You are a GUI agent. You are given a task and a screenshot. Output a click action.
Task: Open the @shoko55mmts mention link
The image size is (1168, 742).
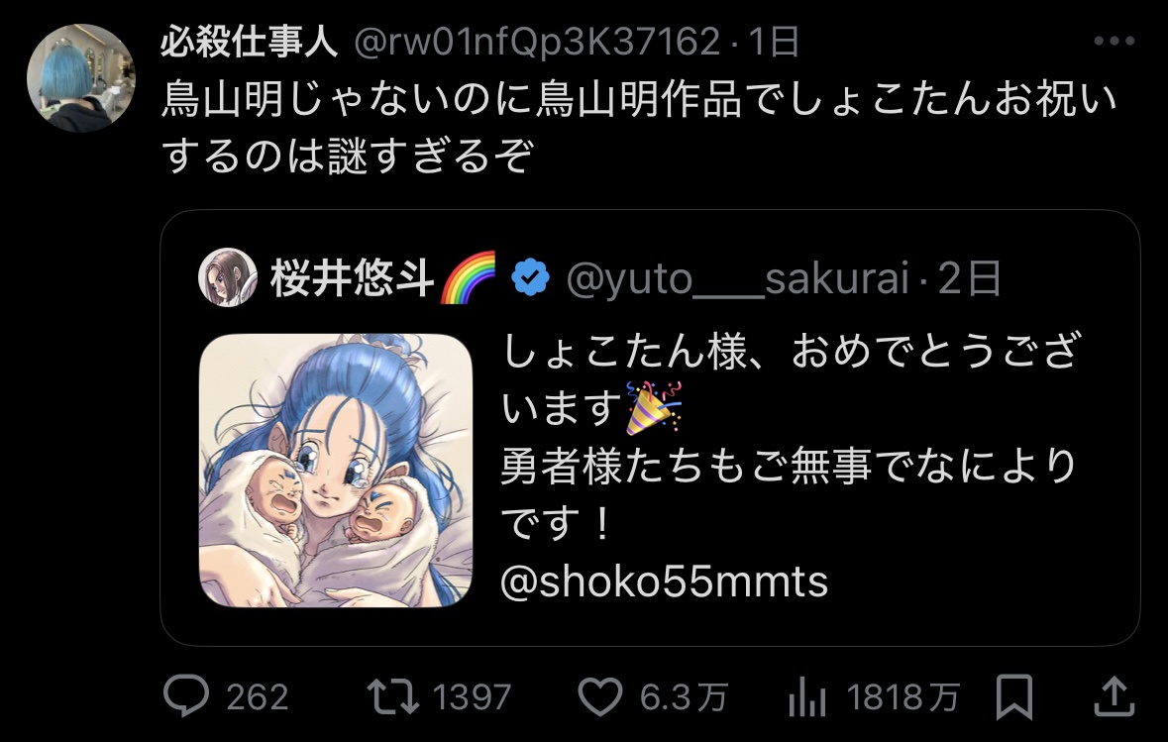(x=664, y=582)
